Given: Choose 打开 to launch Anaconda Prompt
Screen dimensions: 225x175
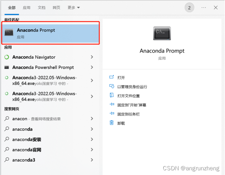Looking at the screenshot, I should pos(121,78).
